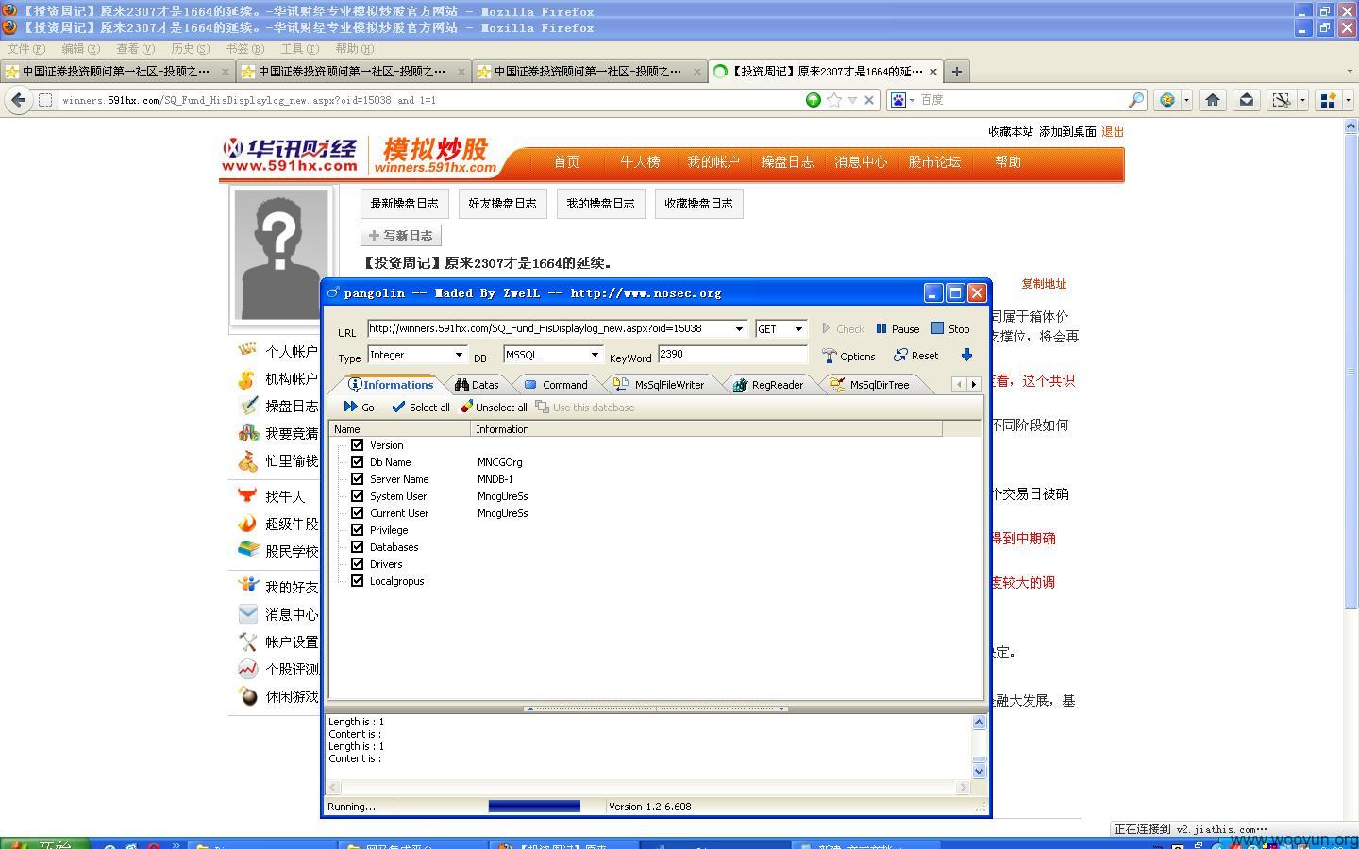Click the 复制地址 link
The image size is (1359, 849).
click(x=1044, y=284)
